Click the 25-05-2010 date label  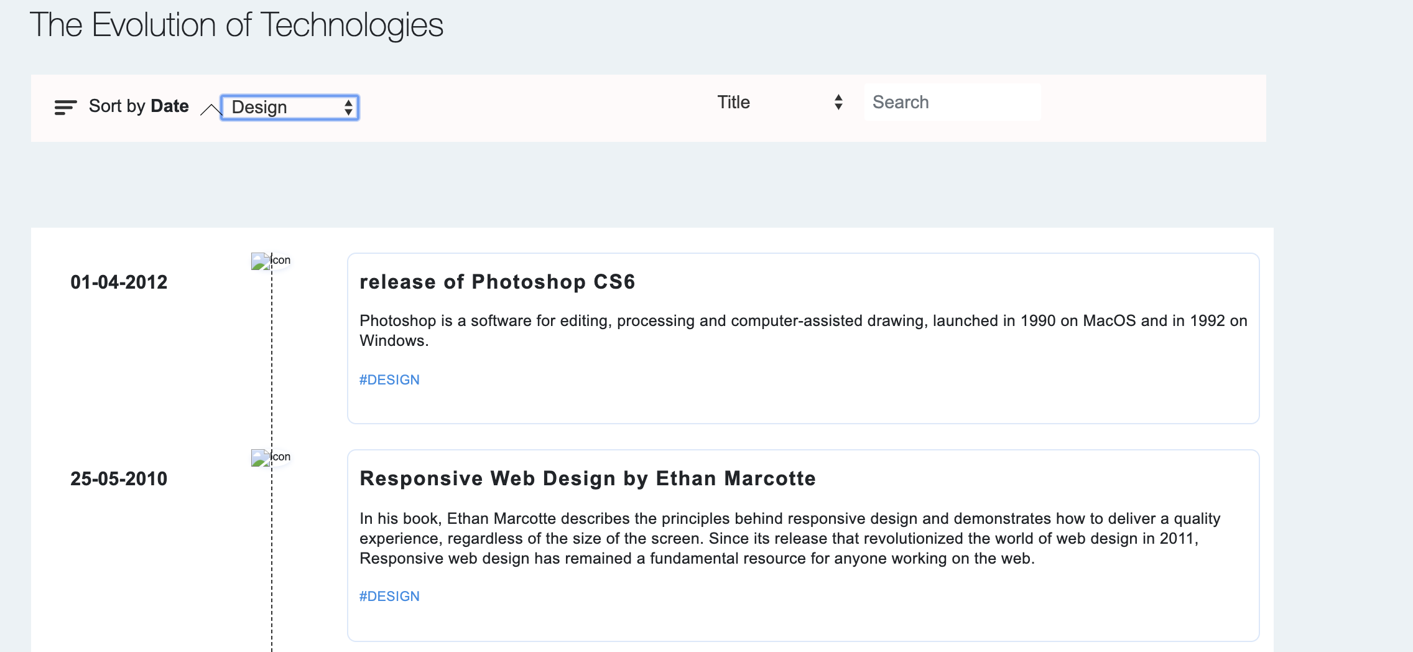pos(119,479)
